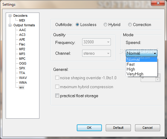Select MIDI under Decoders
167x139 pixels.
(22, 20)
